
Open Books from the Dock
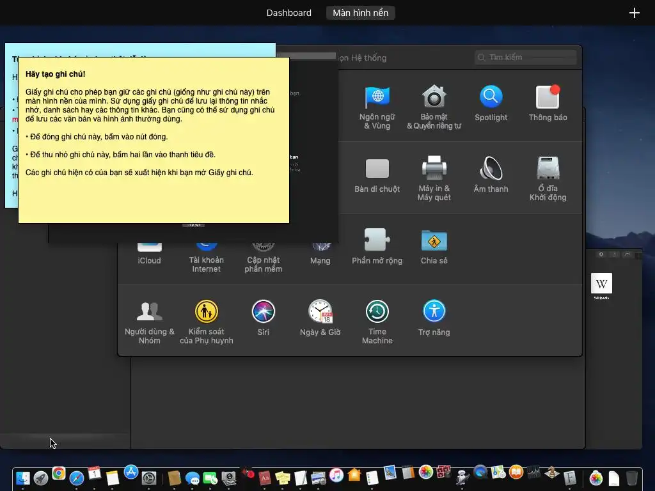(516, 472)
